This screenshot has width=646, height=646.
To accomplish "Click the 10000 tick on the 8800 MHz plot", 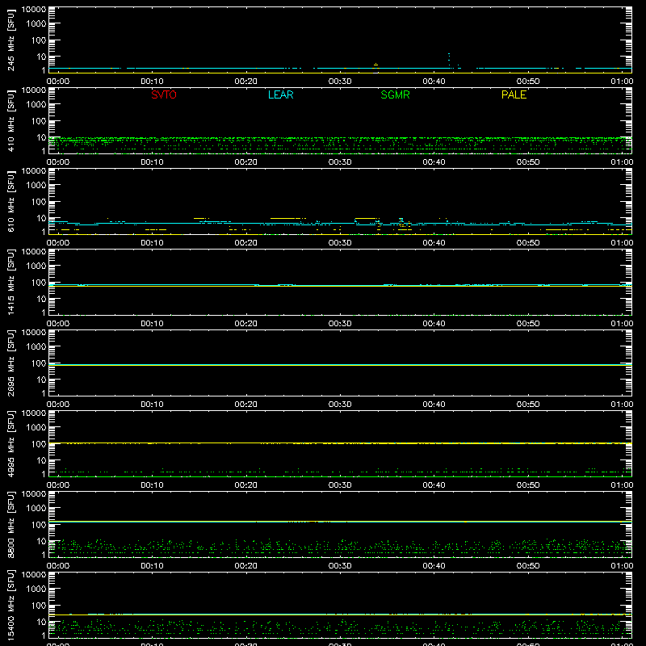I will click(34, 494).
